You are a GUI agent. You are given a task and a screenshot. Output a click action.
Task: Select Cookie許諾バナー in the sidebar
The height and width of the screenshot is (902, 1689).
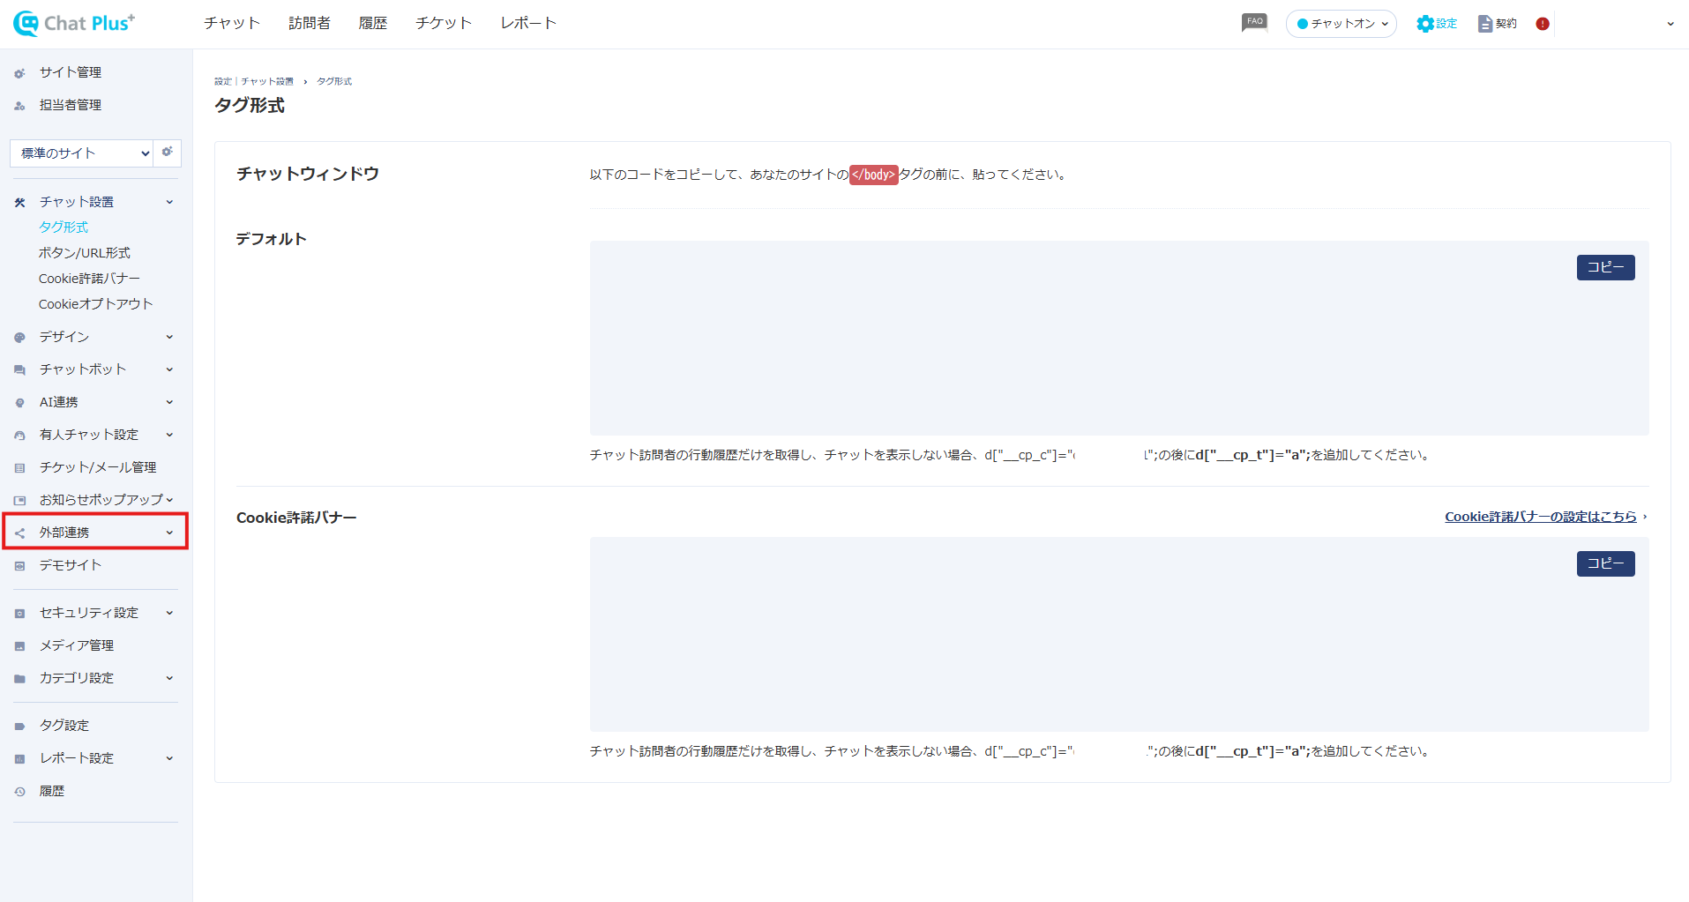tap(89, 279)
